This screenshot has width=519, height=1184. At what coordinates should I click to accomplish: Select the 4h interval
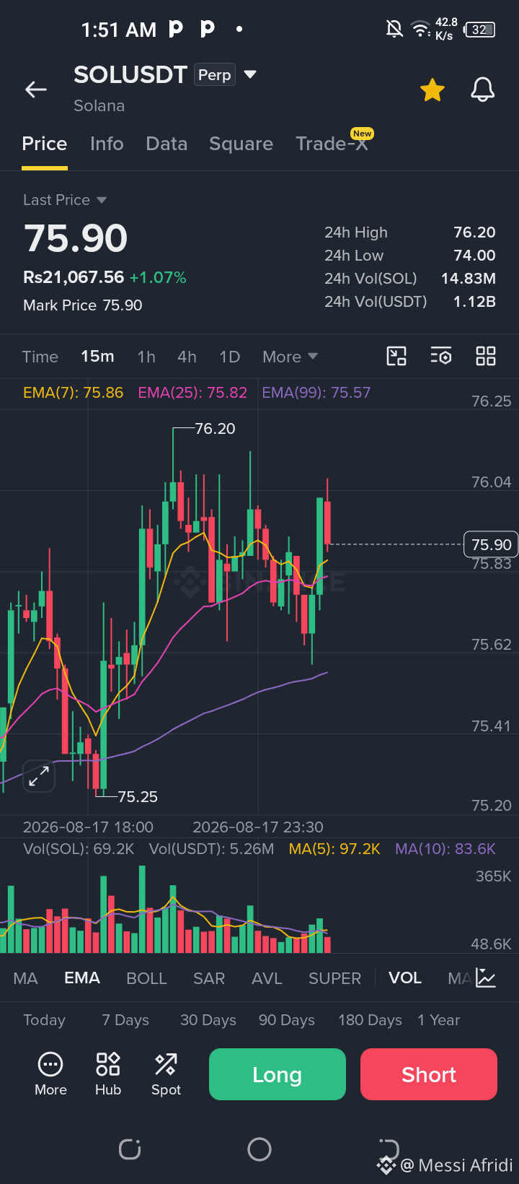(x=187, y=357)
